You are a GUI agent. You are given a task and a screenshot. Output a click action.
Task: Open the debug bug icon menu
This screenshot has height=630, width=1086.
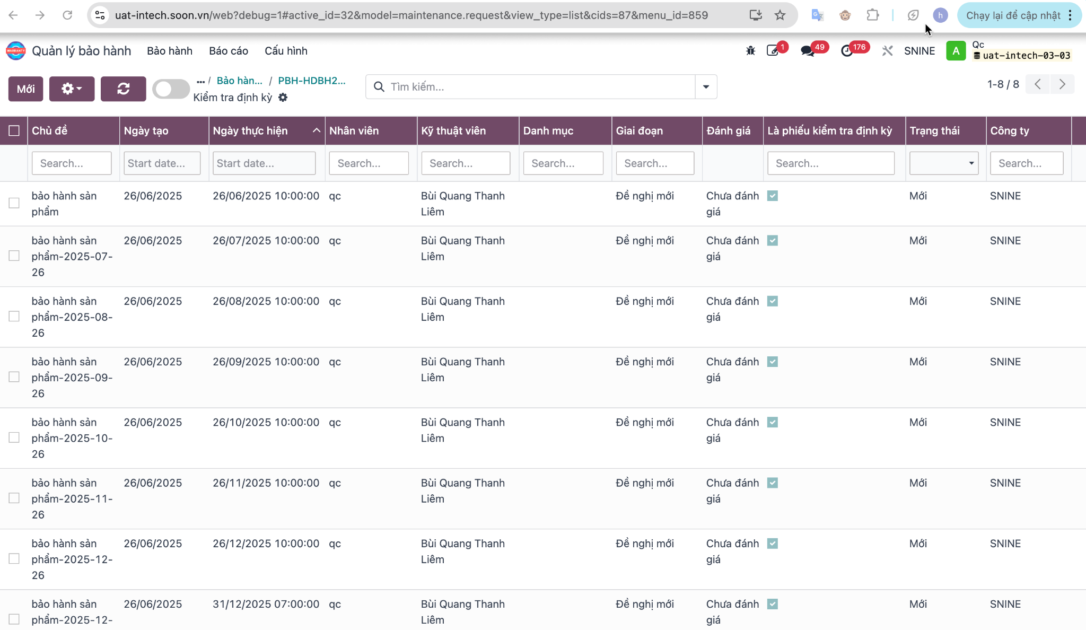coord(750,51)
